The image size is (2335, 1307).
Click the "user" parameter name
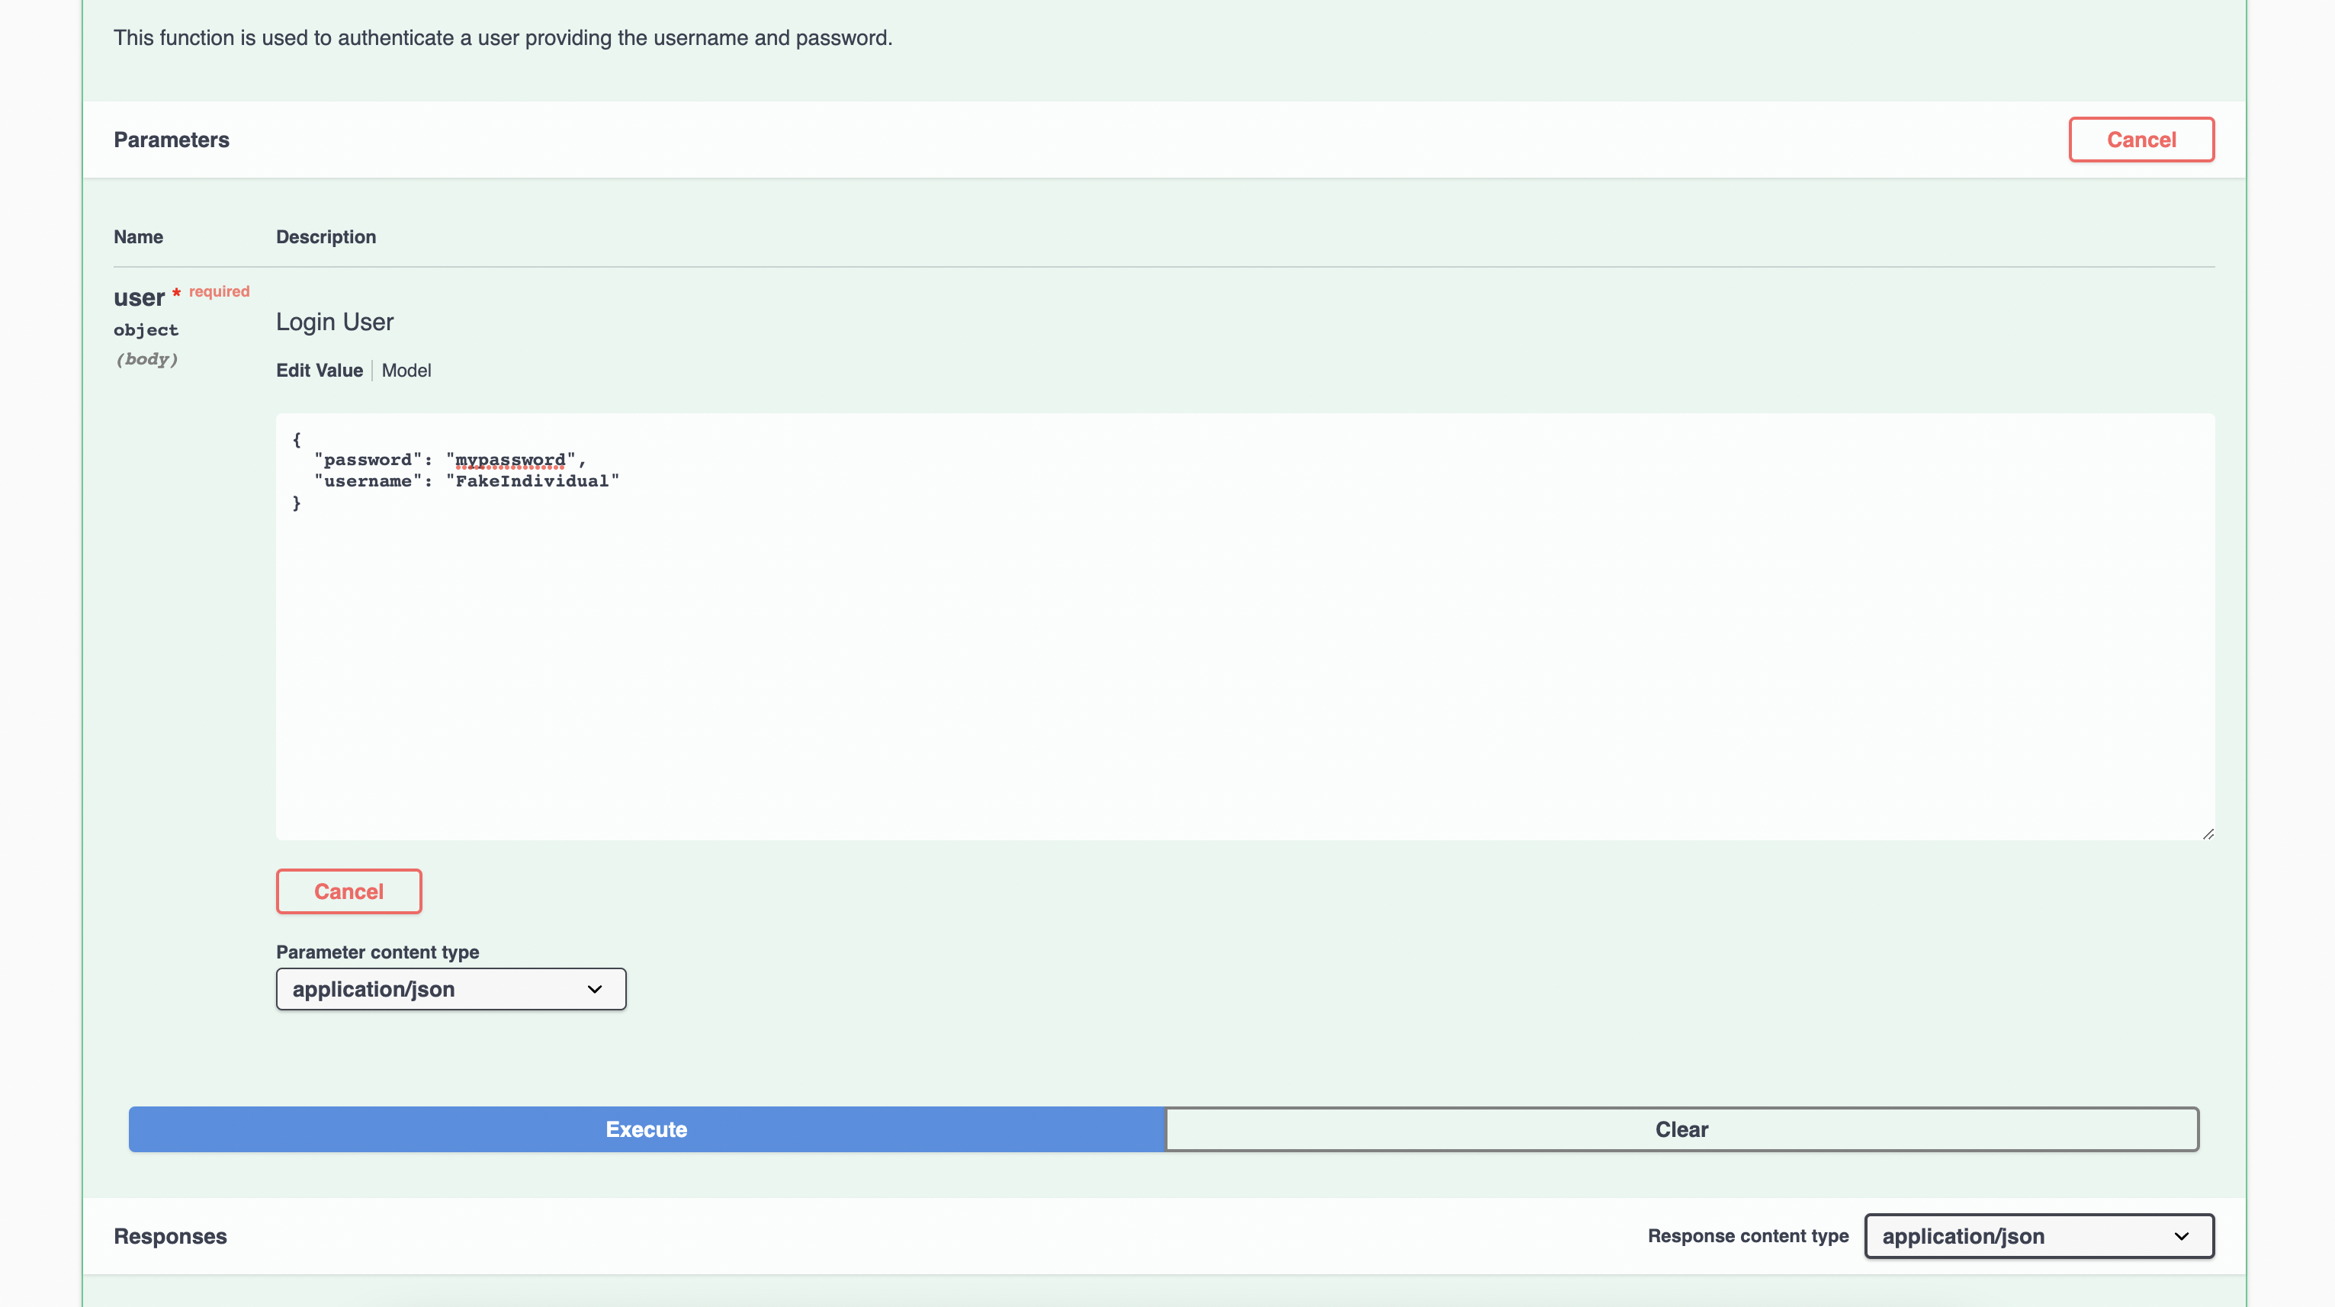point(139,297)
